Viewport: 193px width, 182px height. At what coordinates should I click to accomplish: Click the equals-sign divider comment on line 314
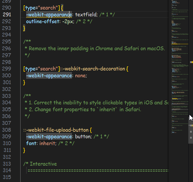coord(98,171)
